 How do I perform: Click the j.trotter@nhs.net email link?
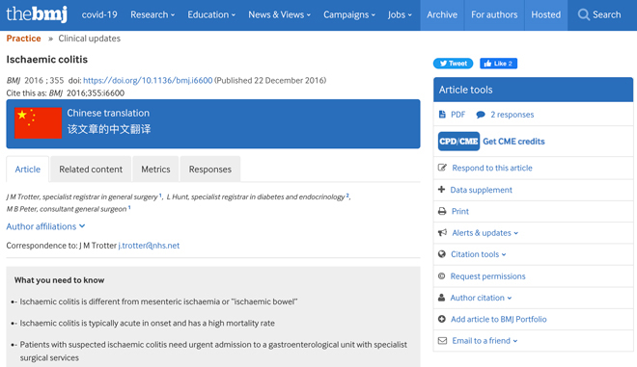click(x=149, y=246)
